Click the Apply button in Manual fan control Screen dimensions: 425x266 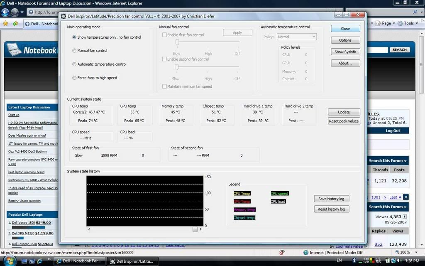237,32
